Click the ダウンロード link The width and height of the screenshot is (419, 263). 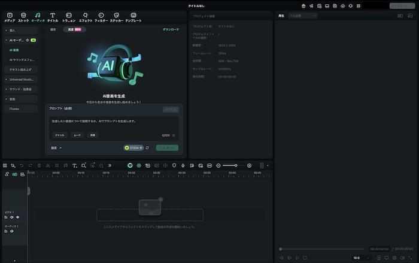[171, 29]
